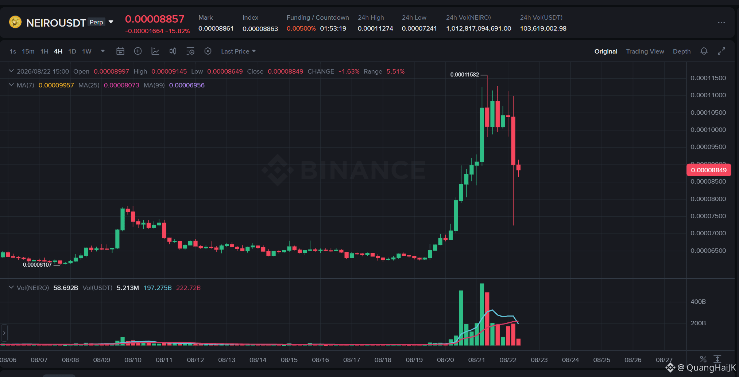Select the 4H time interval

click(58, 51)
